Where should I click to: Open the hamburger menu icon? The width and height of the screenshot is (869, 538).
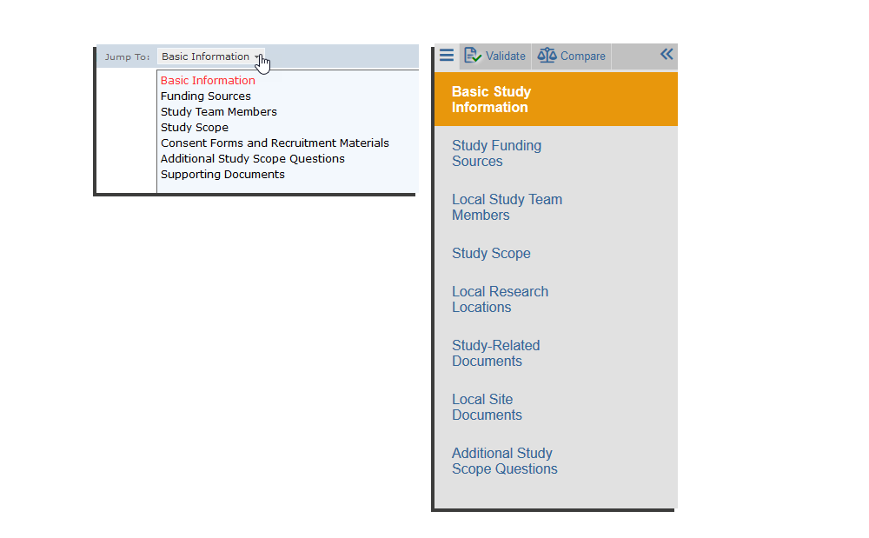pos(446,56)
